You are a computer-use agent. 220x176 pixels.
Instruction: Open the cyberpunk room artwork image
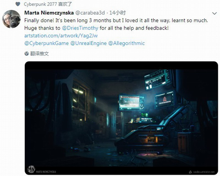[121, 118]
